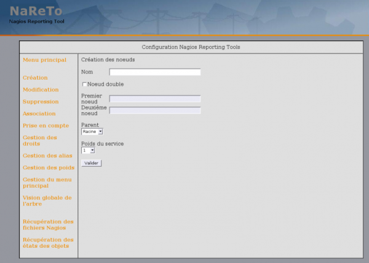This screenshot has width=369, height=263.
Task: Focus the Nom text field
Action: click(x=155, y=72)
